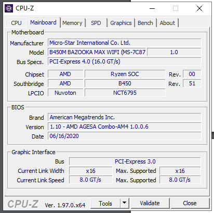Click the model revision value '1.0'
This screenshot has height=213, width=214.
(174, 52)
